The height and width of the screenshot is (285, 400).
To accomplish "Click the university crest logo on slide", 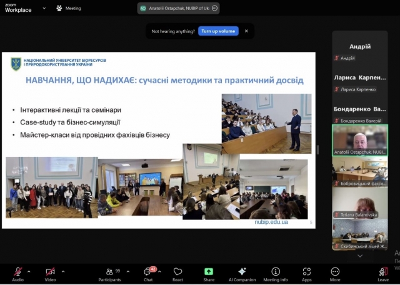I will point(16,64).
